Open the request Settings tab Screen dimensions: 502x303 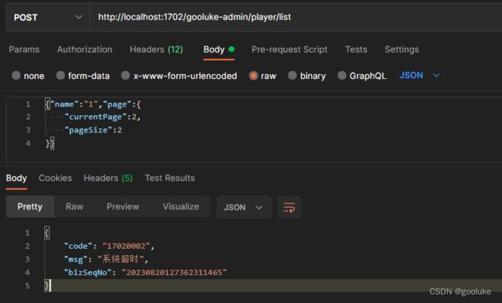pos(402,49)
